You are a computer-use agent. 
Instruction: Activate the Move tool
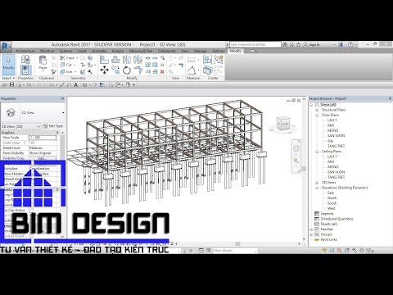(104, 70)
